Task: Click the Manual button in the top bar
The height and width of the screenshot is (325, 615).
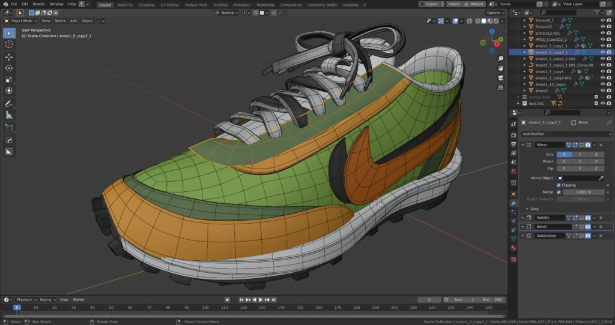Action: (x=474, y=4)
